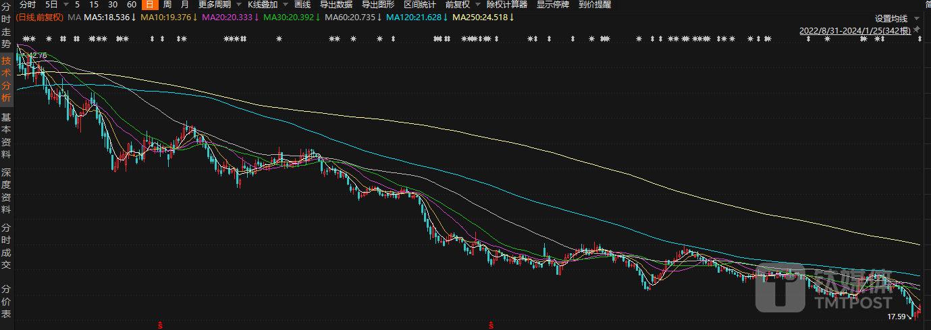Select the 周 weekly period
The width and height of the screenshot is (931, 330).
[x=167, y=5]
